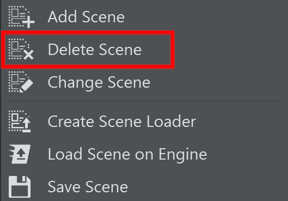Click the Add Scene plus icon

[x=21, y=17]
